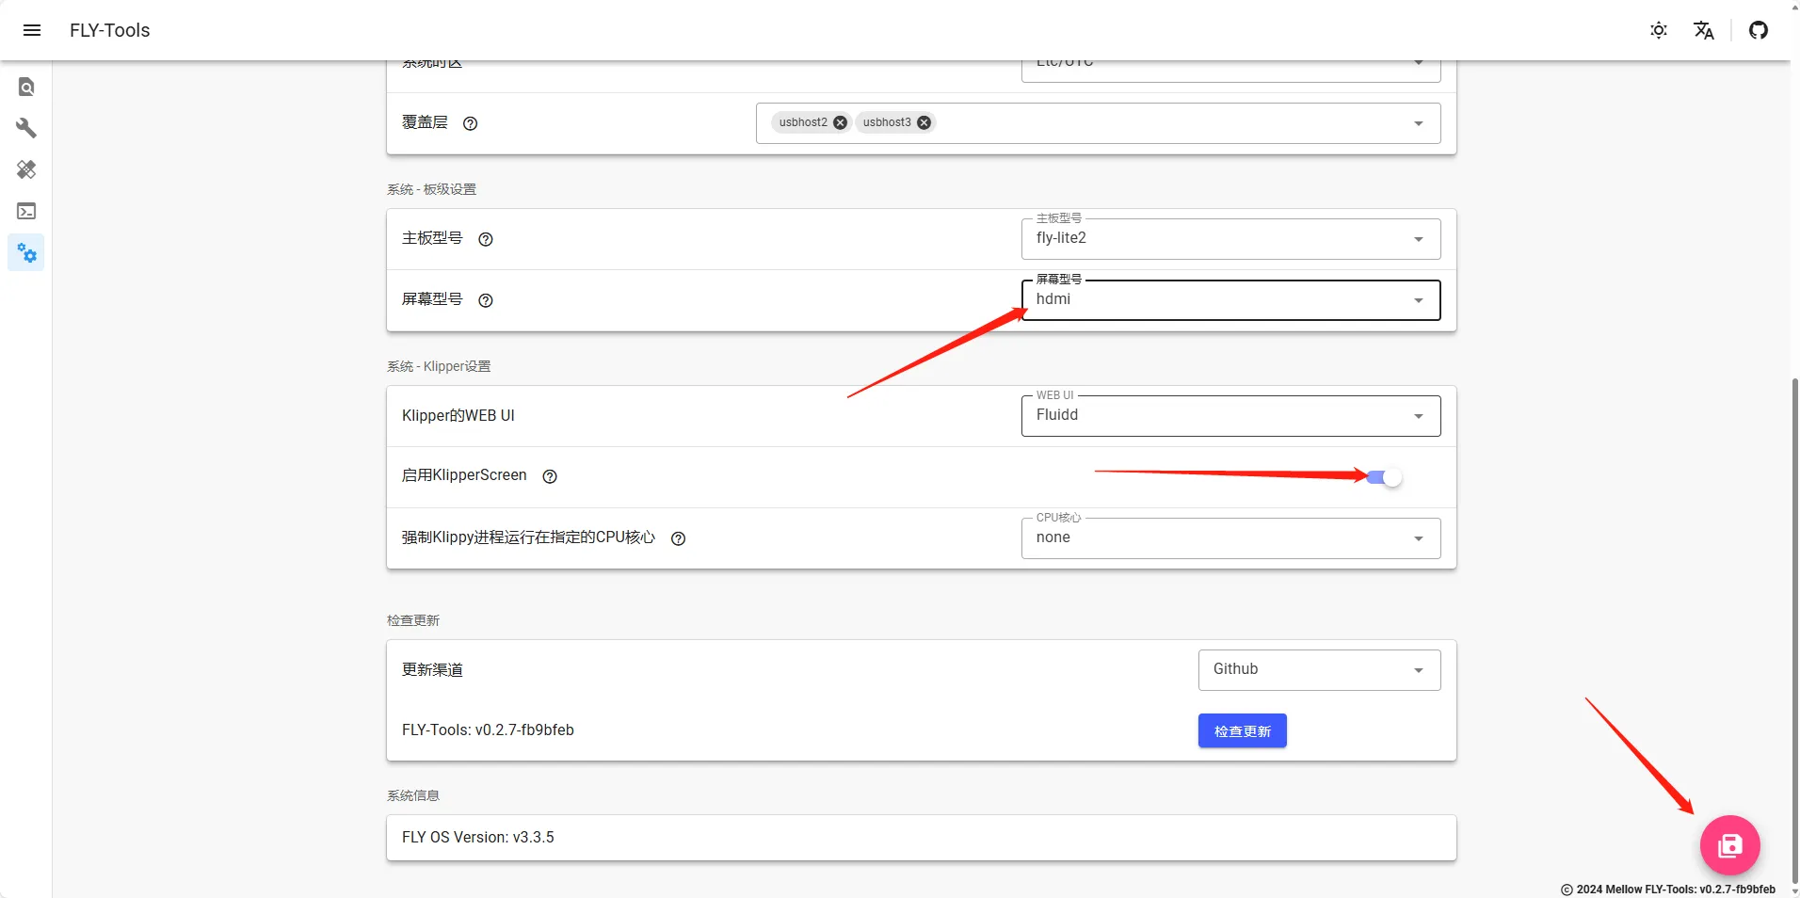The height and width of the screenshot is (898, 1800).
Task: Expand the 主板型号 fly-lite2 dropdown
Action: (1230, 239)
